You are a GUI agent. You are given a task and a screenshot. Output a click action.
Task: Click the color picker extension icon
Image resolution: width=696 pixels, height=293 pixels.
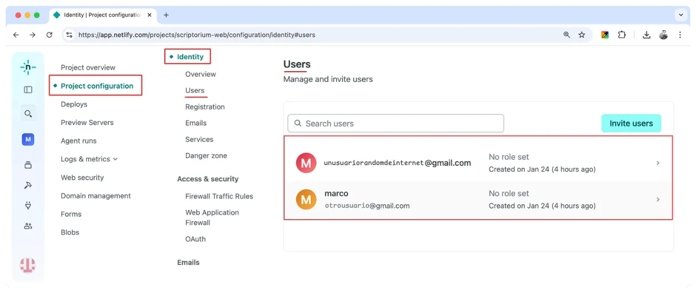click(x=605, y=35)
